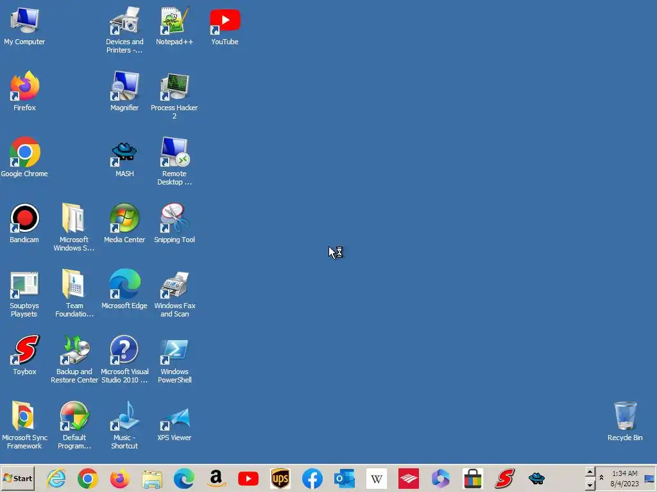Image resolution: width=657 pixels, height=492 pixels.
Task: Show hidden system tray icons
Action: [601, 477]
